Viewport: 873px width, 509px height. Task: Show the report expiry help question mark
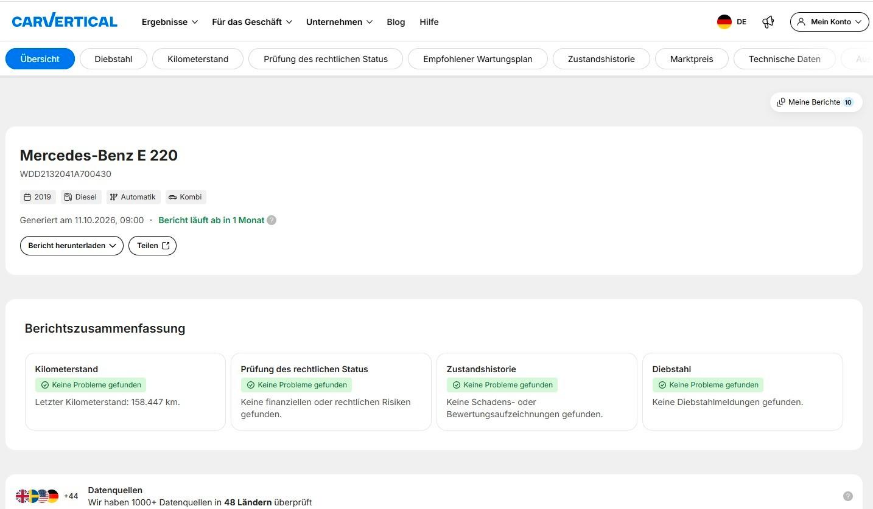click(x=272, y=220)
